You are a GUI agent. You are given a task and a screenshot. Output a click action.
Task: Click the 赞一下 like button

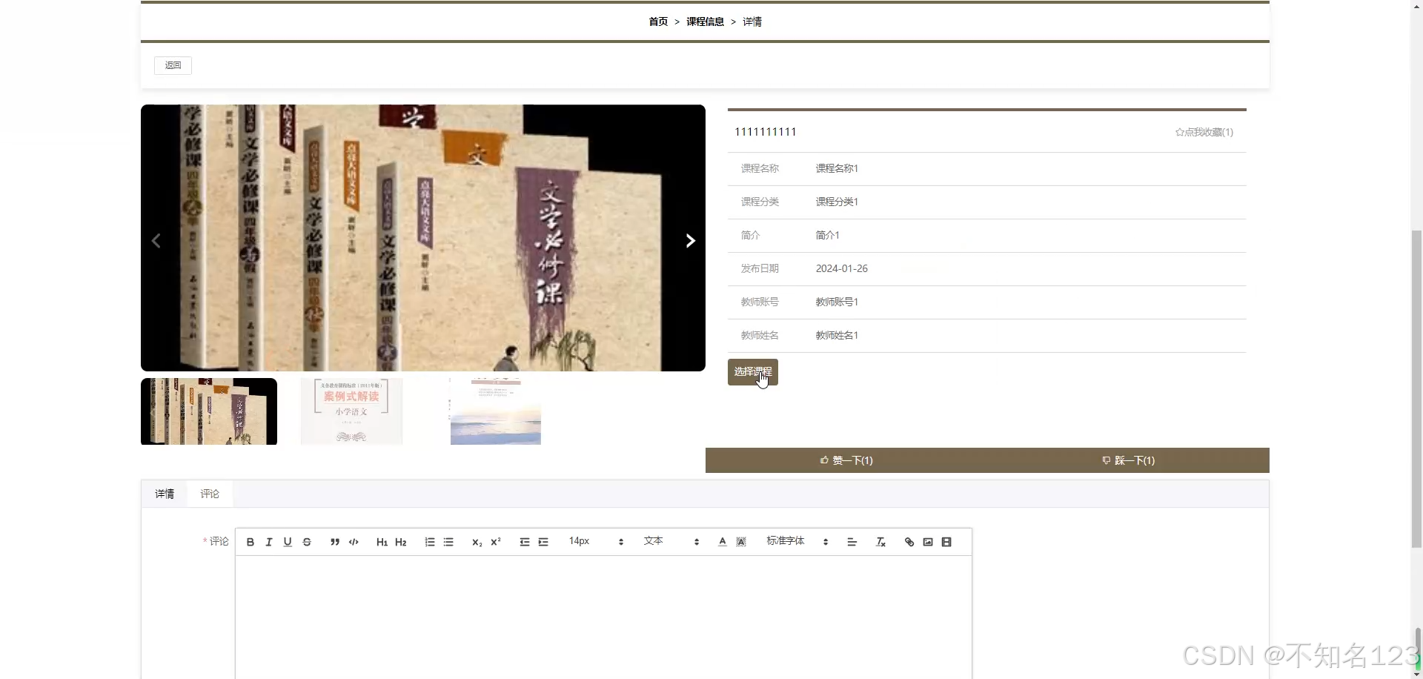pyautogui.click(x=846, y=460)
